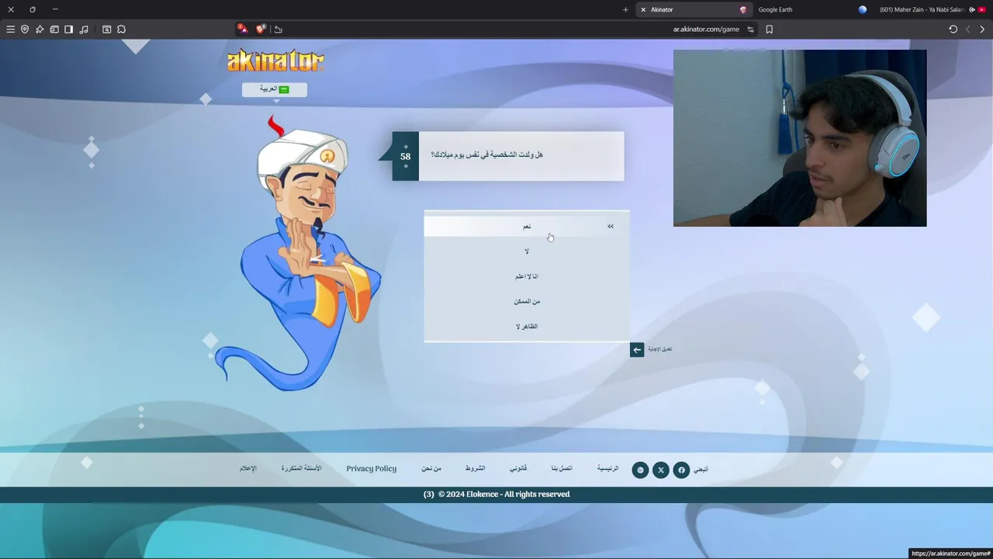Screen dimensions: 993x559
Task: Switch to the Akinator tab
Action: click(x=693, y=9)
